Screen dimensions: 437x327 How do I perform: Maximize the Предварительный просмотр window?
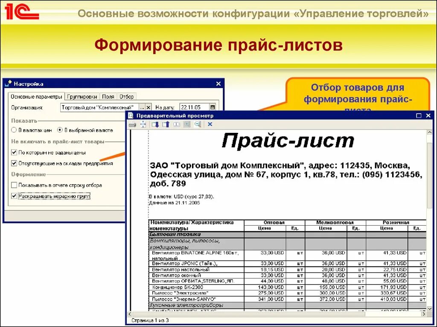point(419,115)
